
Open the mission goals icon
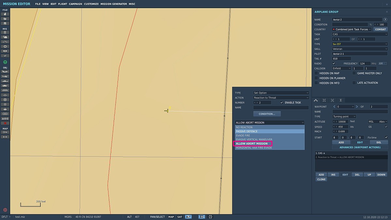pyautogui.click(x=5, y=47)
